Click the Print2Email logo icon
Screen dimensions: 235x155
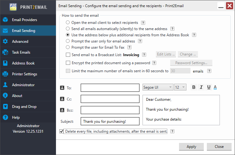(x=13, y=7)
